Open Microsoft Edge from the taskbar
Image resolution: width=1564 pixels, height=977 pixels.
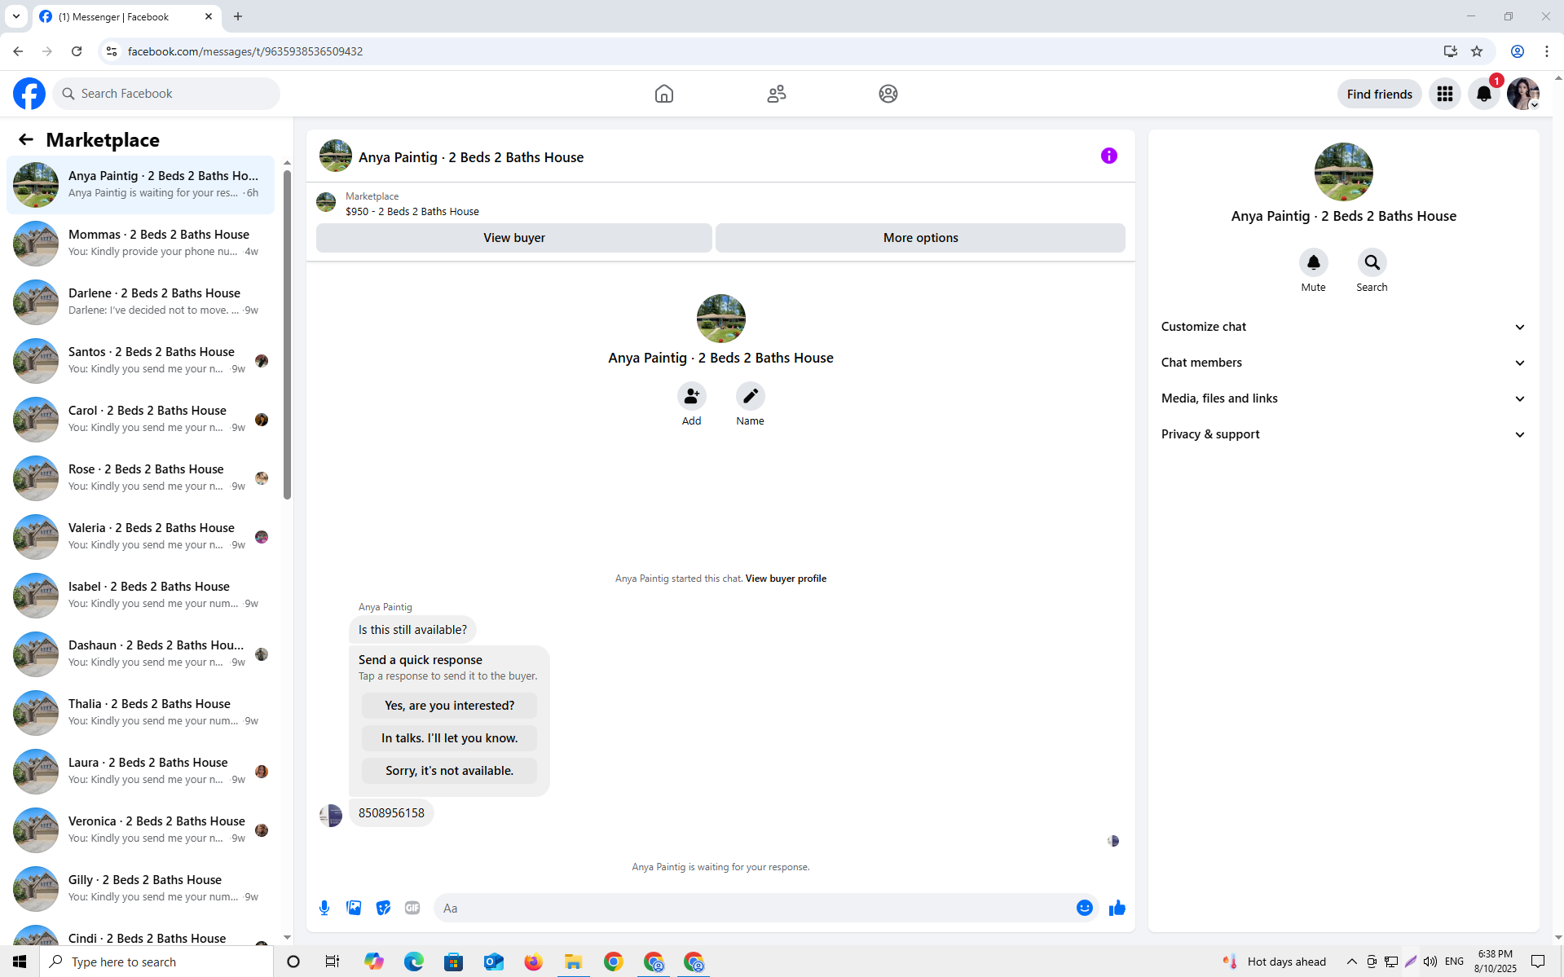click(414, 962)
